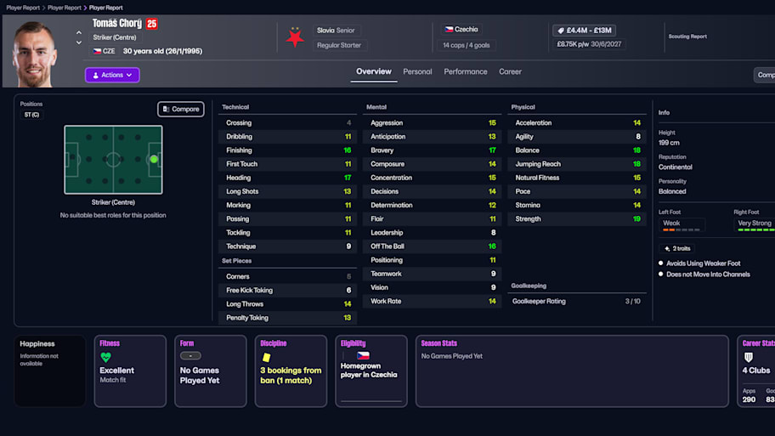Click the Bravery attribute row
The height and width of the screenshot is (436, 775).
pyautogui.click(x=433, y=150)
